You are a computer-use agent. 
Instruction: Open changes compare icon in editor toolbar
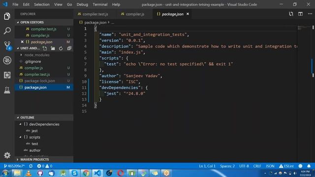pos(291,14)
